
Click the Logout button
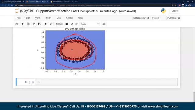(175, 11)
